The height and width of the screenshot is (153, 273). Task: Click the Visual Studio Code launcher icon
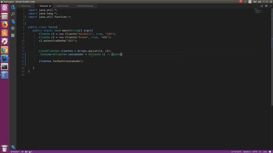(x=5, y=58)
